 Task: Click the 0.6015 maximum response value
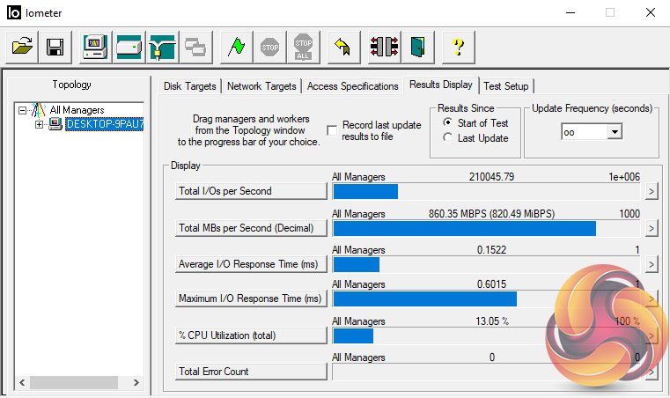[x=491, y=284]
